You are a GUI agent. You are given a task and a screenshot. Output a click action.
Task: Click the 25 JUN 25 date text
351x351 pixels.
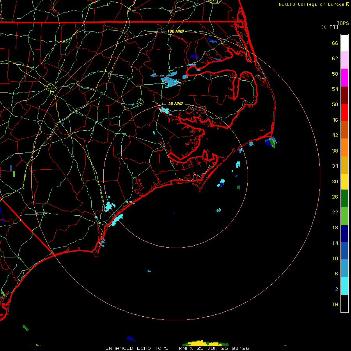click(x=212, y=348)
